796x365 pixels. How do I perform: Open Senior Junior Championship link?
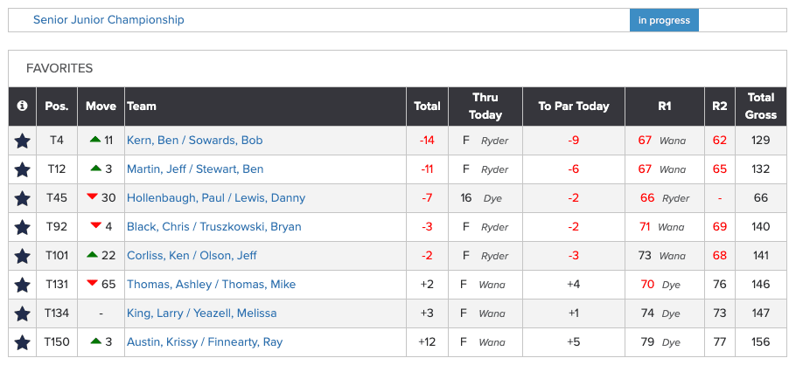(108, 20)
